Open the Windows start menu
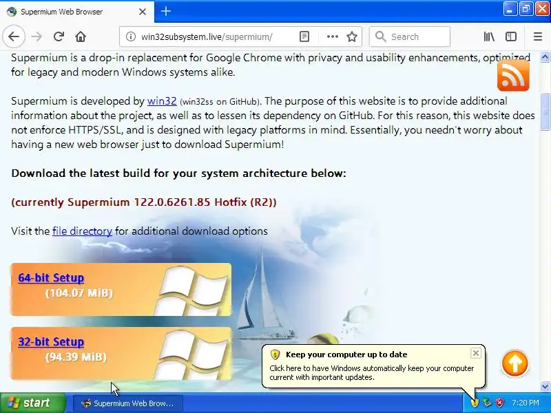The height and width of the screenshot is (413, 551). coord(32,403)
